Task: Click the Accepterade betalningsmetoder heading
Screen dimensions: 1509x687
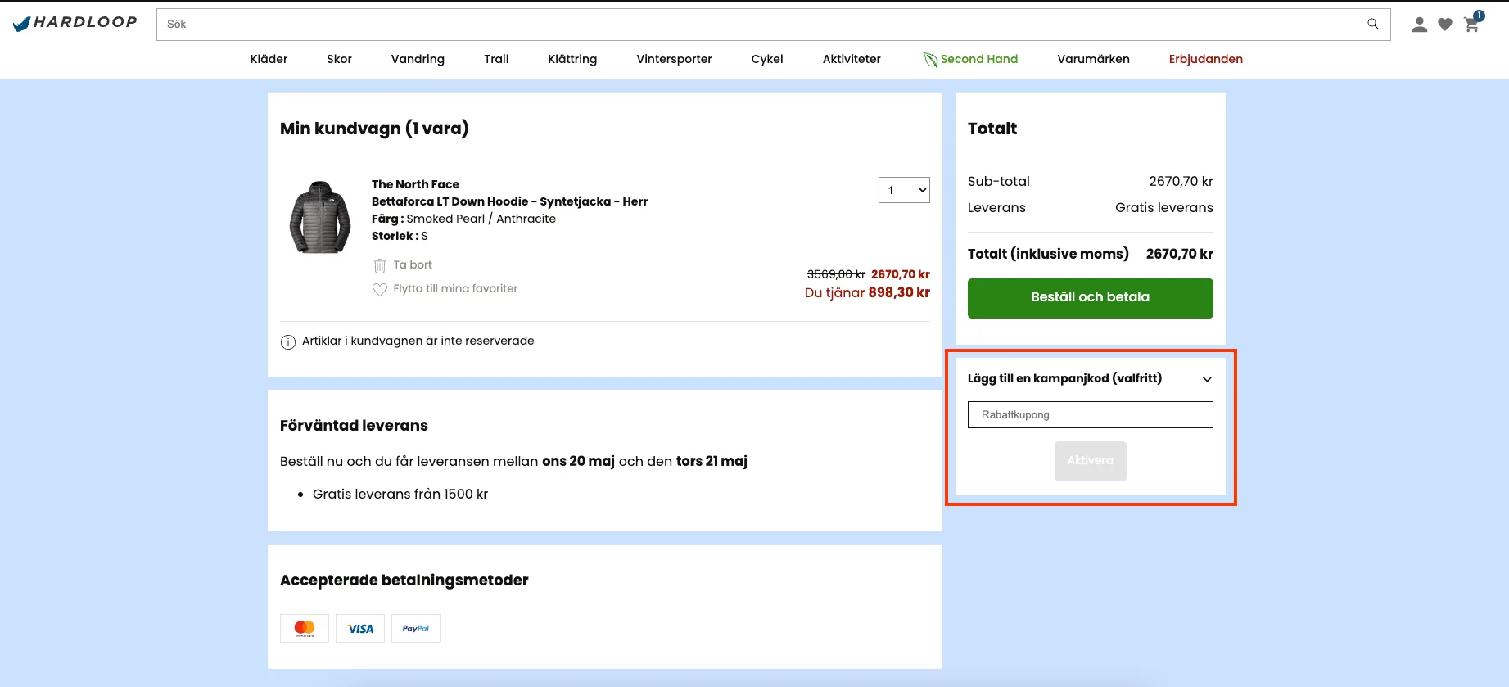Action: point(404,581)
